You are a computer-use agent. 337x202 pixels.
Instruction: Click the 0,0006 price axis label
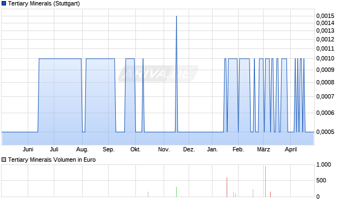325,113
